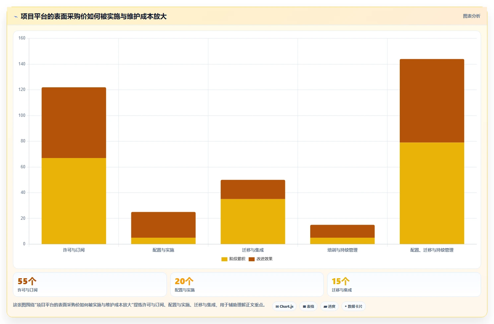The image size is (494, 324).
Task: Click the yellow bar segment for 许可与订阅
Action: tap(74, 201)
